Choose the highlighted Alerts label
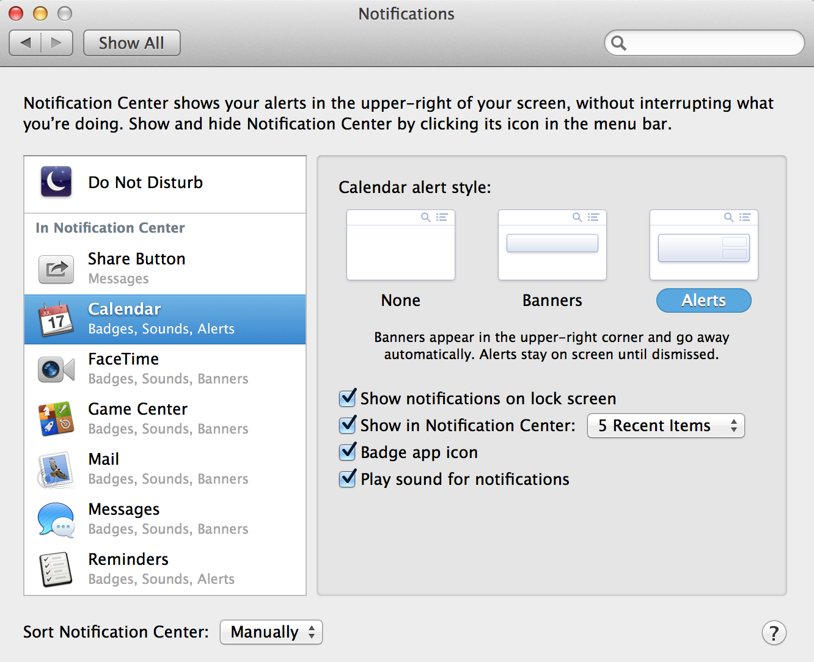Screen dimensions: 814x662 704,300
